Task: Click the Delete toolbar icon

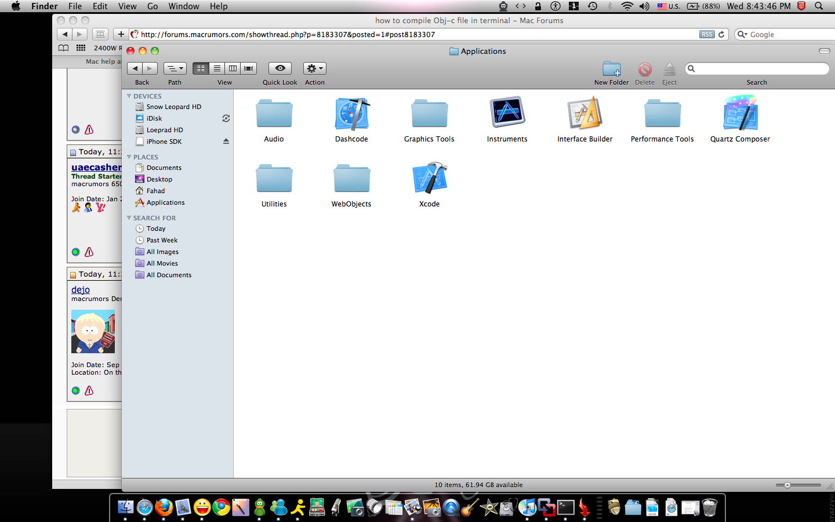Action: tap(645, 70)
